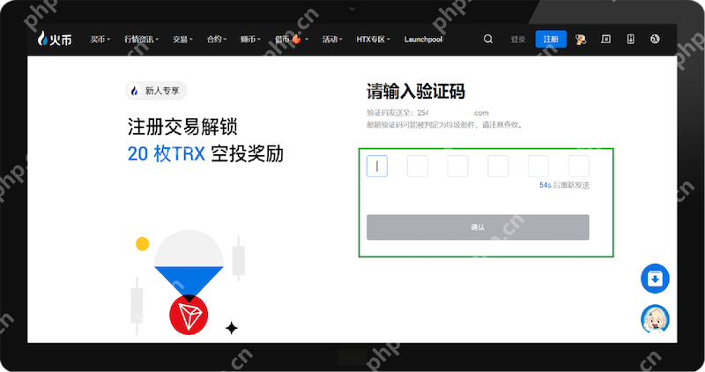Expand the 行情资讯 dropdown menu

[141, 40]
